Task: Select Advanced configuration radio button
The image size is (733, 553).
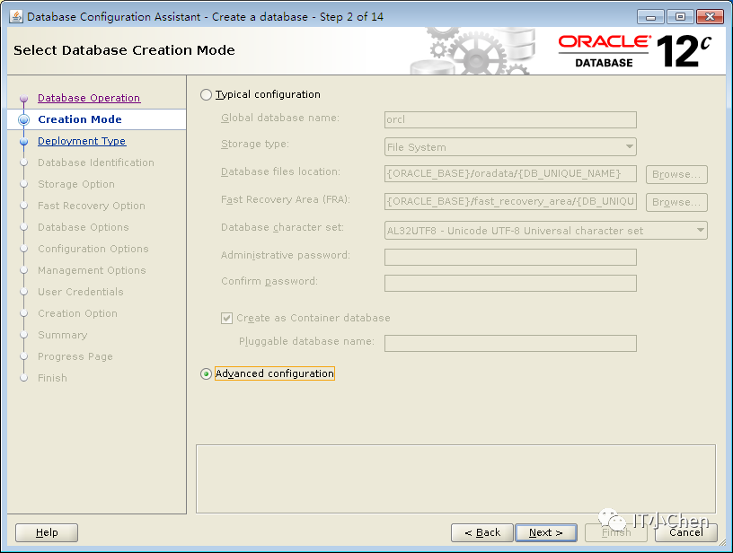Action: [206, 374]
